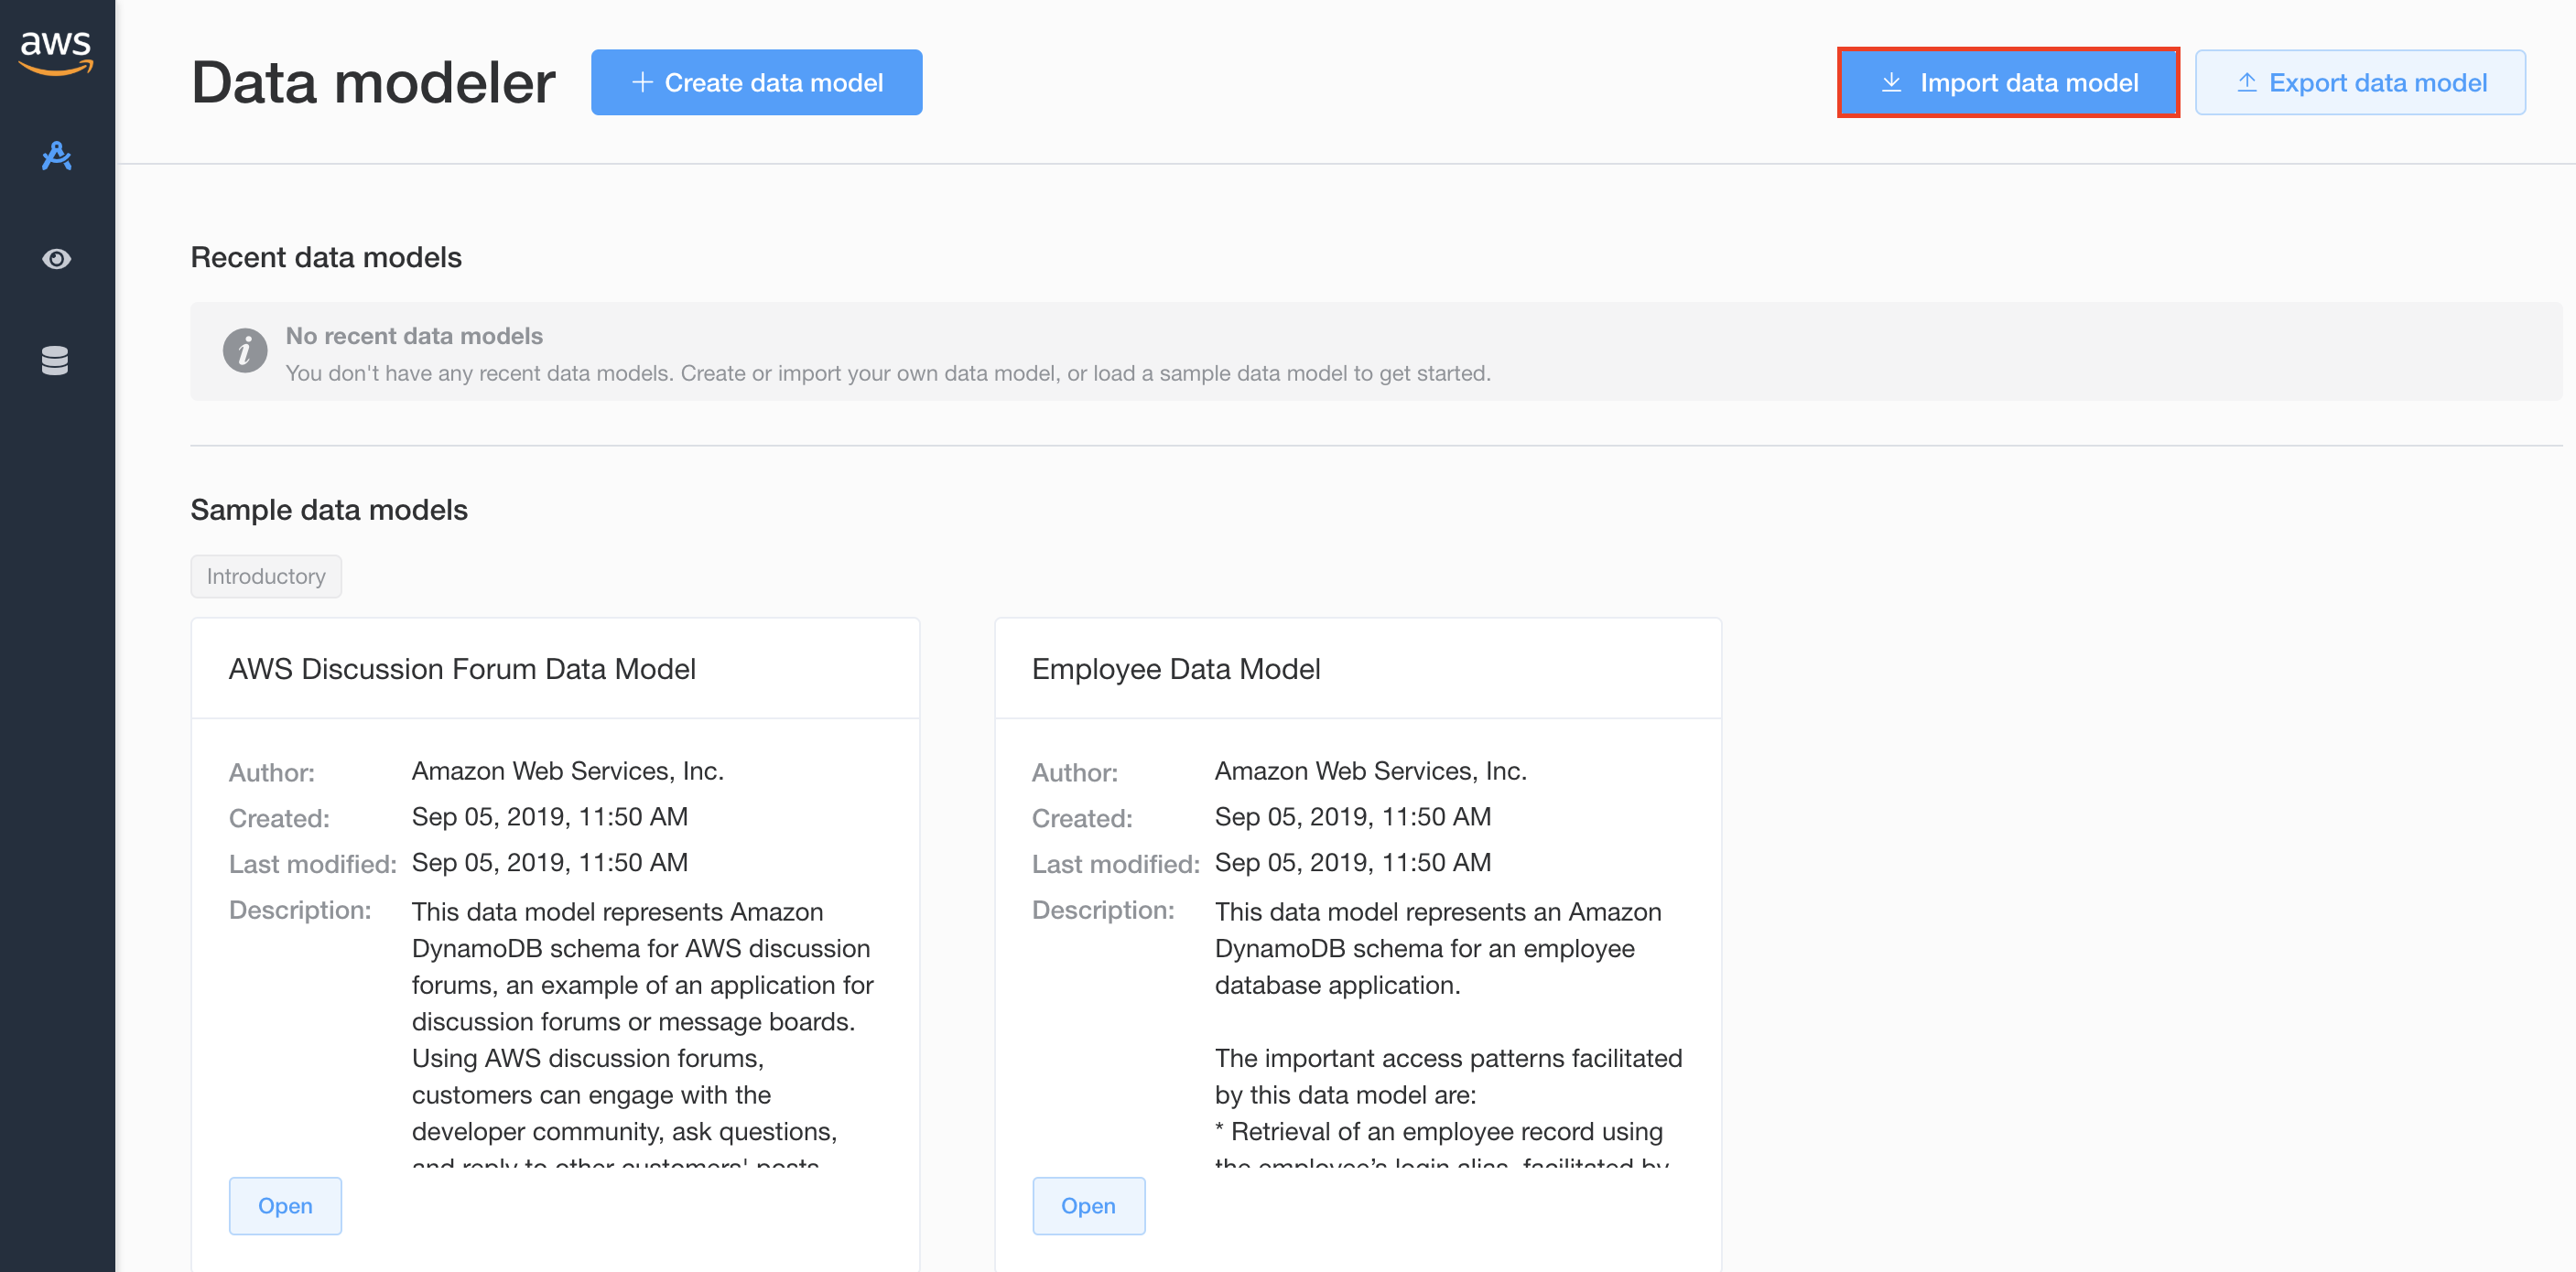Click Create data model button
The height and width of the screenshot is (1272, 2576).
756,82
